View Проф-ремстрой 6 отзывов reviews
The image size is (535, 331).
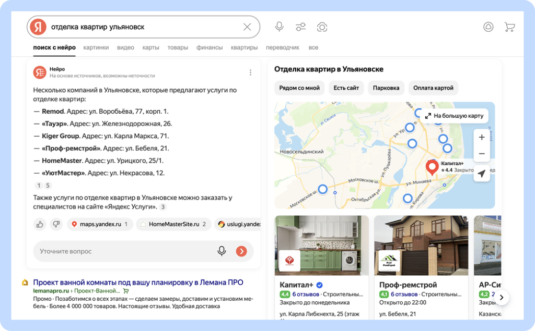pyautogui.click(x=404, y=294)
